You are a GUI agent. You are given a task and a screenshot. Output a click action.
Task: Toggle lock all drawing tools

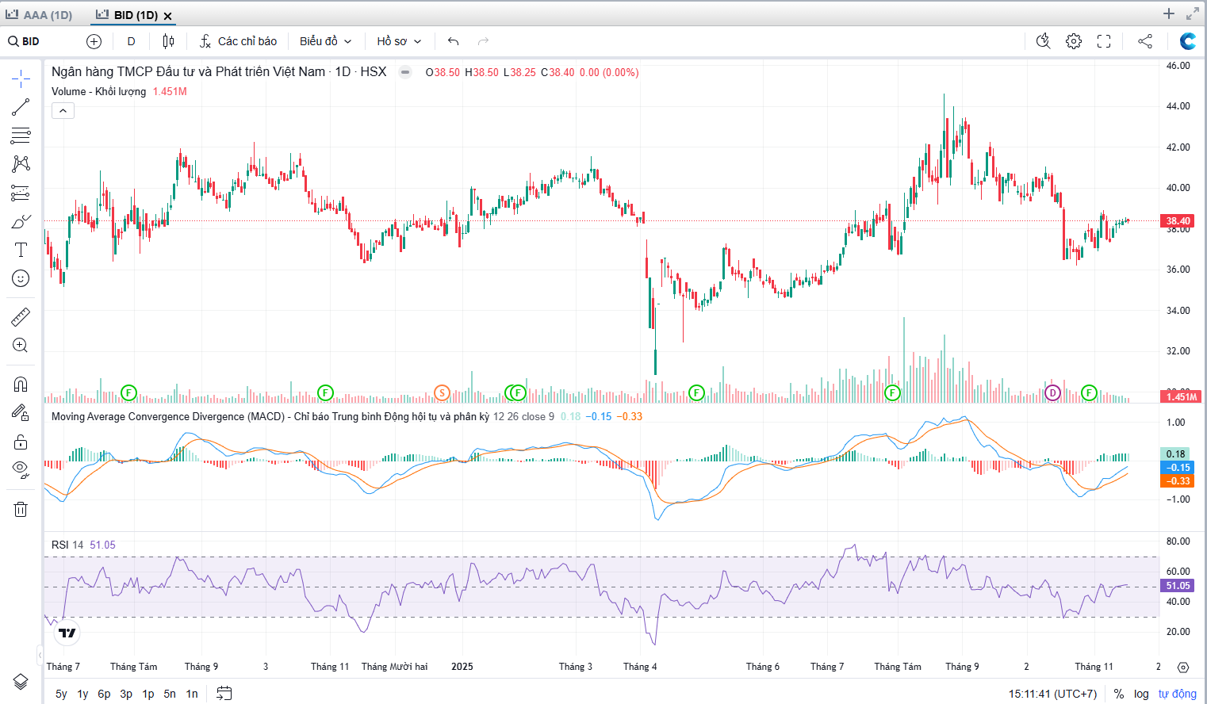[x=21, y=442]
